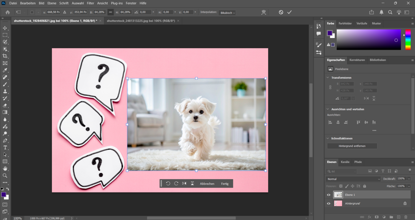Open the Interpolation dropdown Bikubisch

[227, 12]
